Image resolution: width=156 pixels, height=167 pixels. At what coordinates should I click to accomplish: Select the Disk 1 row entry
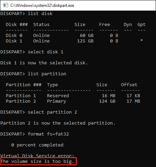click(x=74, y=41)
